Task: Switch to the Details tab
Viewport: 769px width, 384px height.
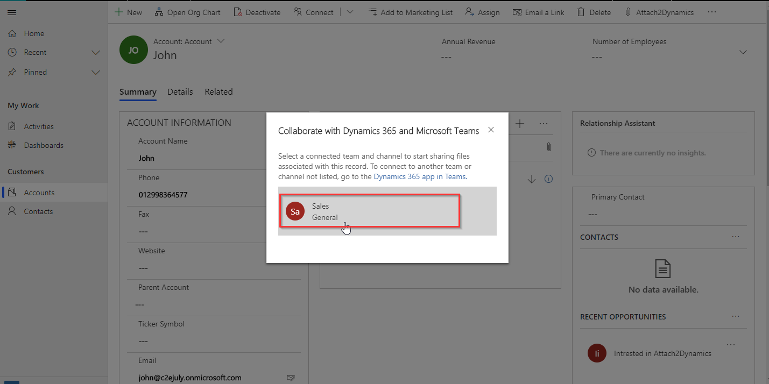Action: point(180,92)
